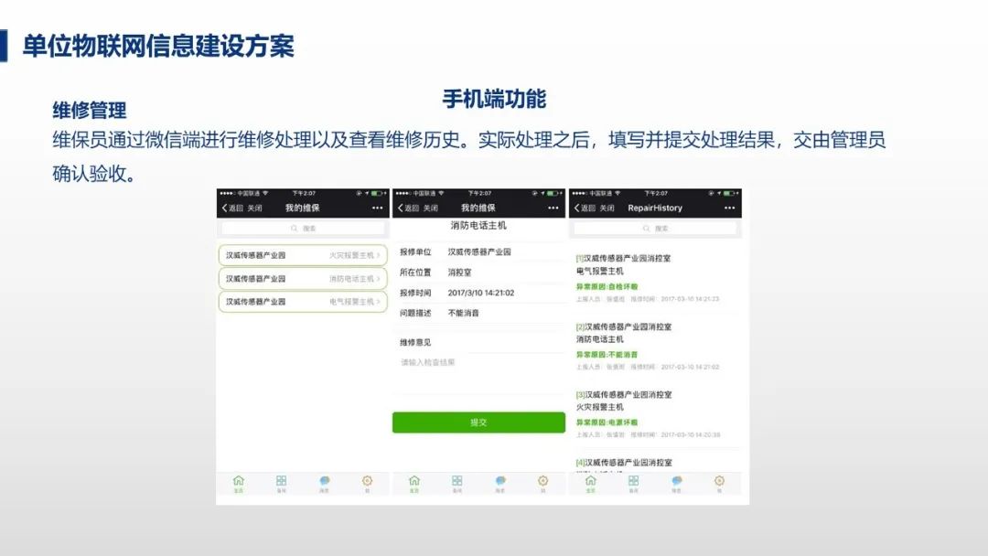The height and width of the screenshot is (556, 988).
Task: Select history record [1] 电气报警主机
Action: click(x=655, y=278)
